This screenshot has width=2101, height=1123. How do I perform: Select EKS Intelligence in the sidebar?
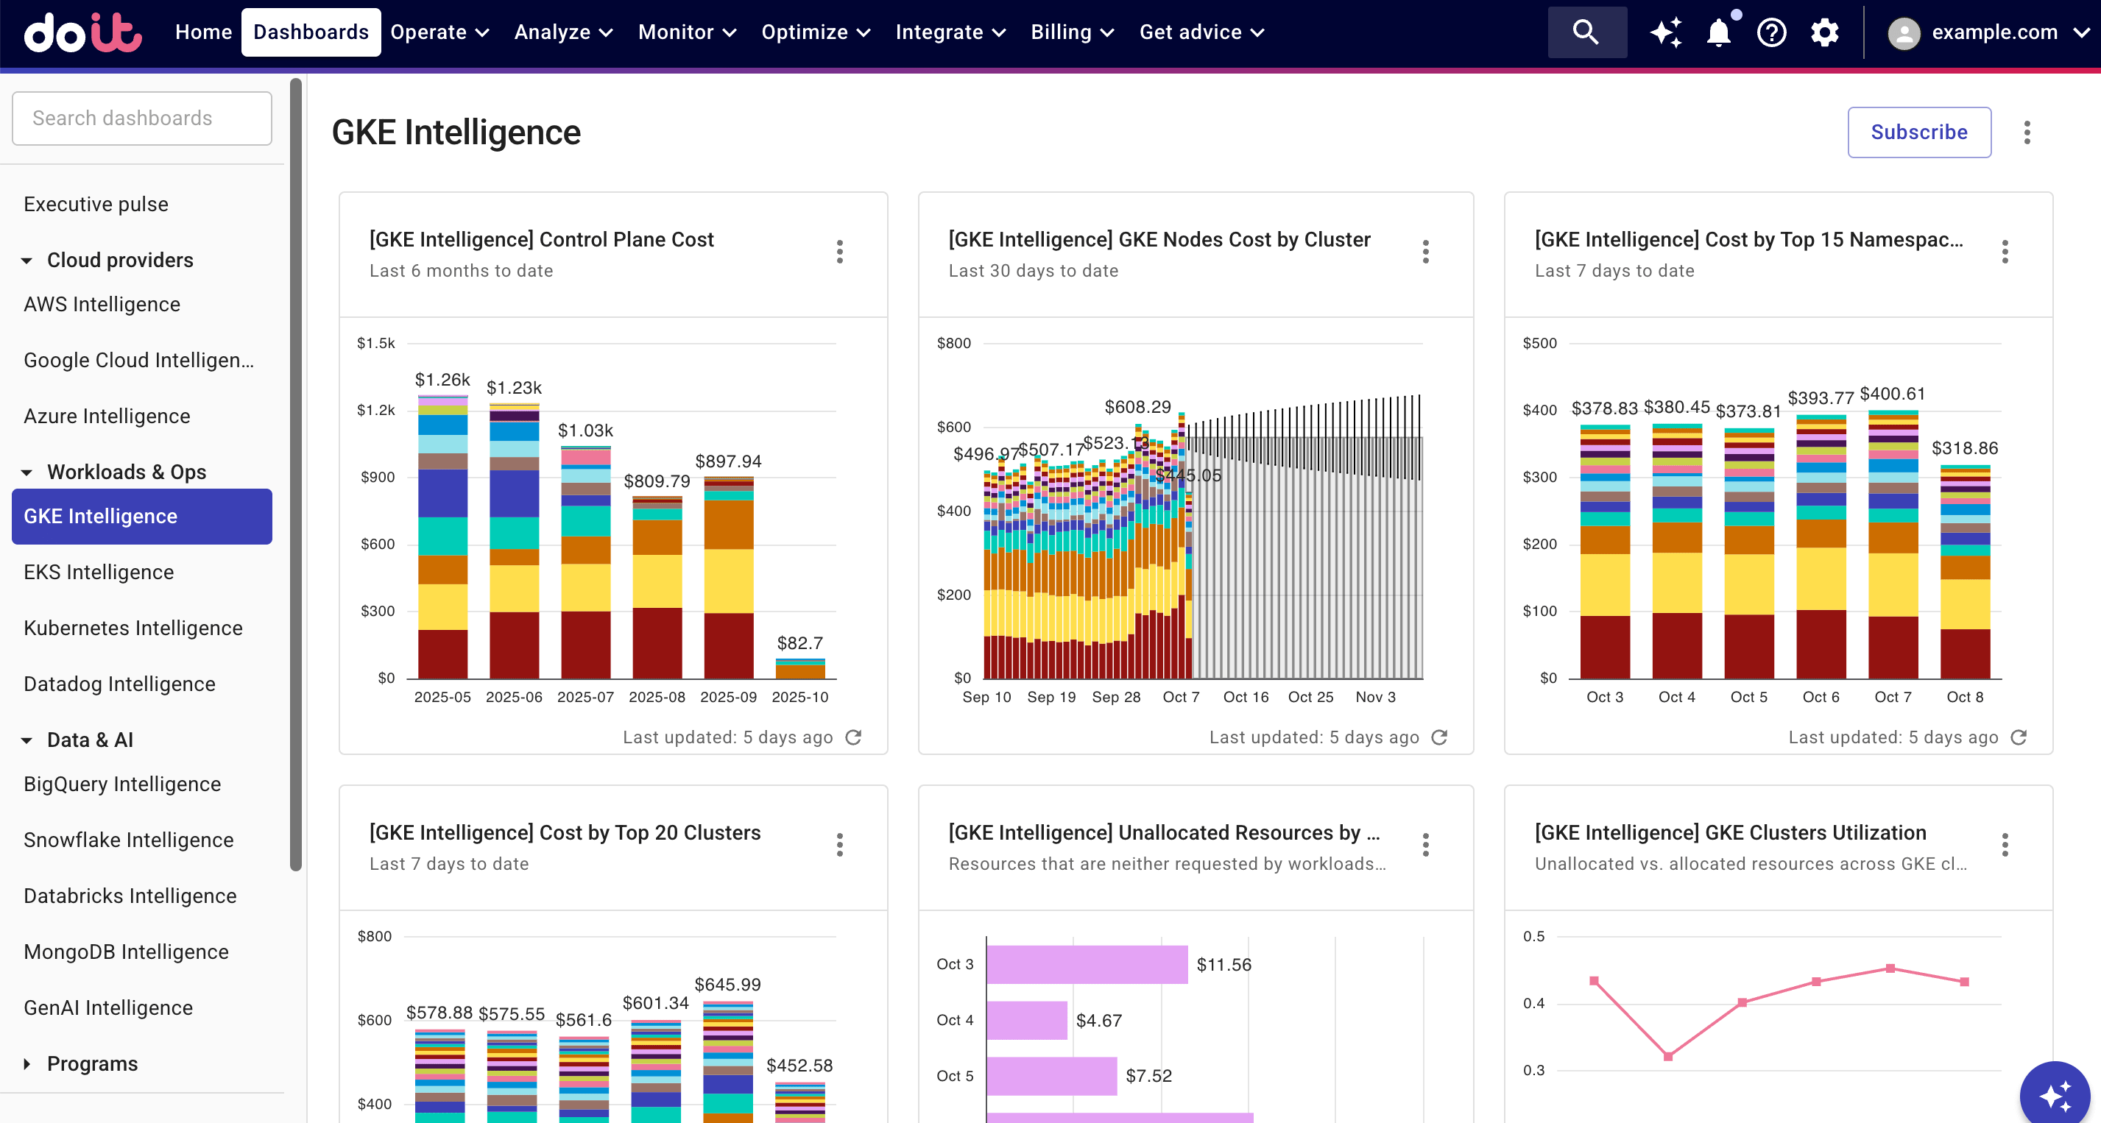(98, 572)
